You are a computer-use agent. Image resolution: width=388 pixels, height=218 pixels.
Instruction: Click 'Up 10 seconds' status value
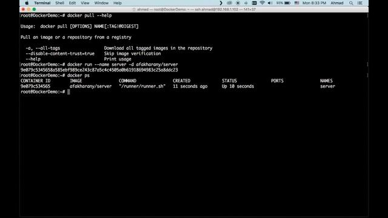(238, 86)
